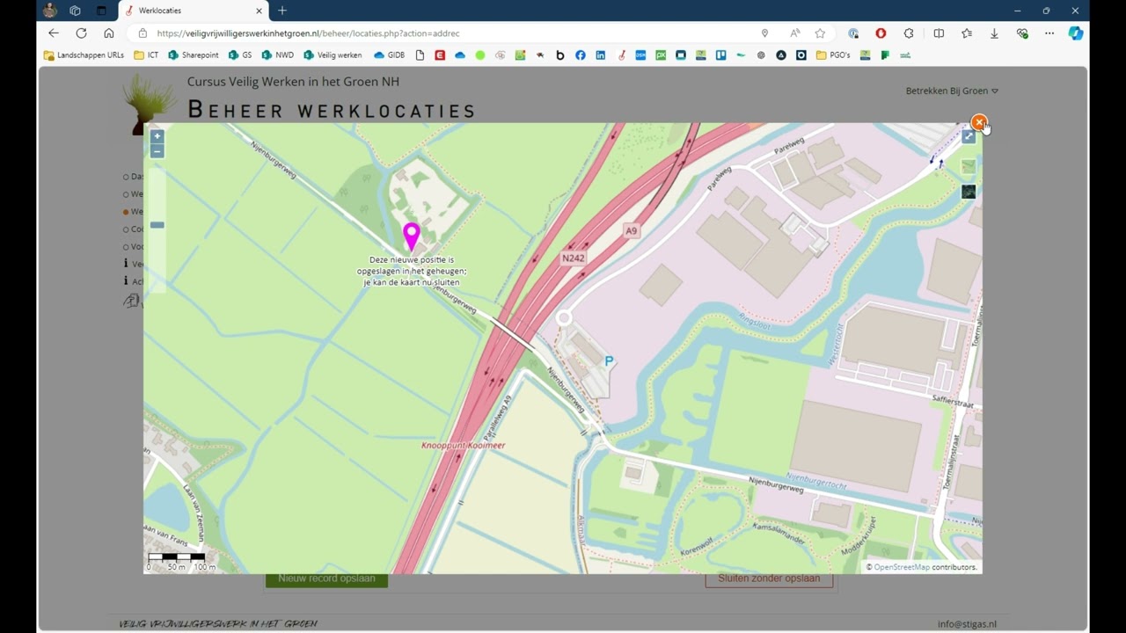Open the NWD bookmark

[278, 55]
